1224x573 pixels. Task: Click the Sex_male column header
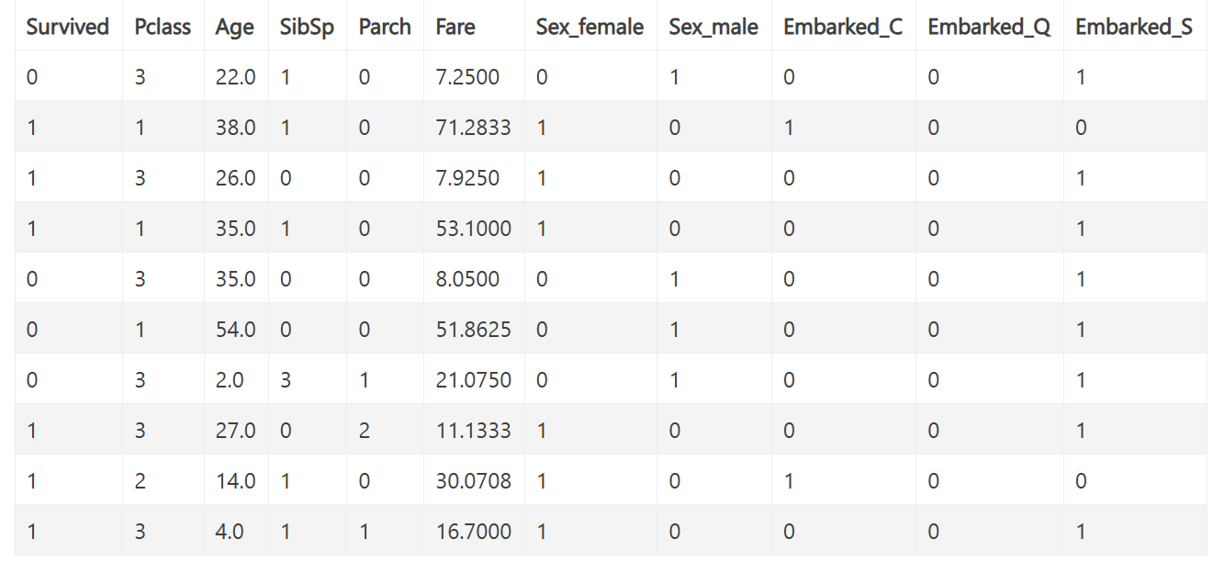[713, 28]
